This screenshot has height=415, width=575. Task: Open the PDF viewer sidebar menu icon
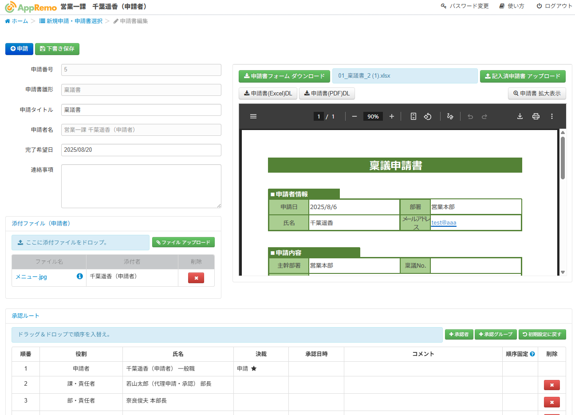(253, 116)
